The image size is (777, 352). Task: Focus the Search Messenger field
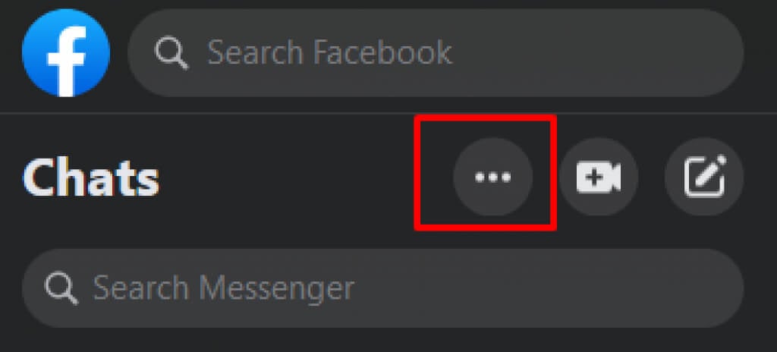[x=383, y=288]
